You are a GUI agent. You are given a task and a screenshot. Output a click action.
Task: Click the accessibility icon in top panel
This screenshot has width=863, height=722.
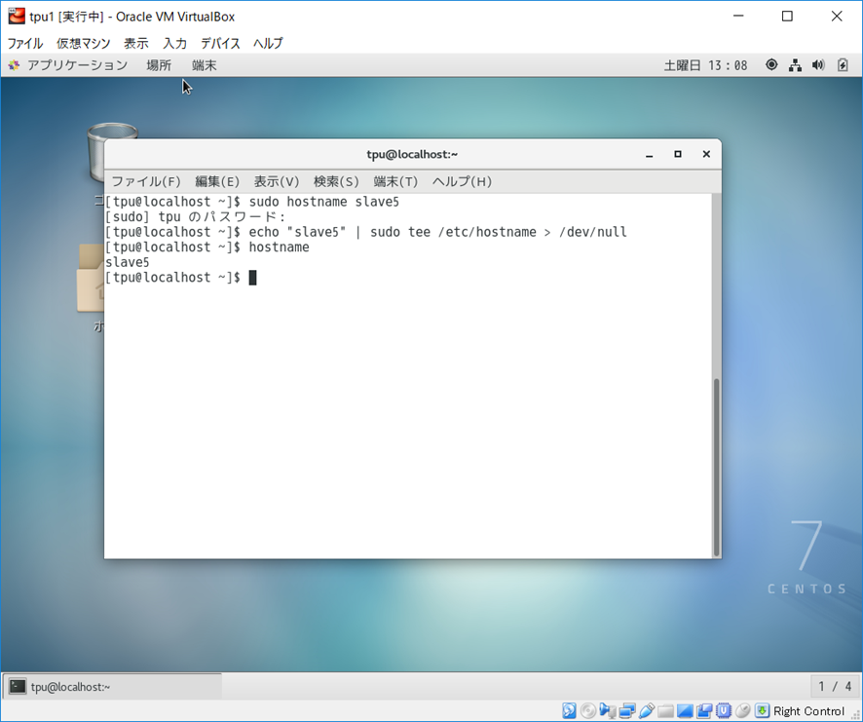point(771,65)
